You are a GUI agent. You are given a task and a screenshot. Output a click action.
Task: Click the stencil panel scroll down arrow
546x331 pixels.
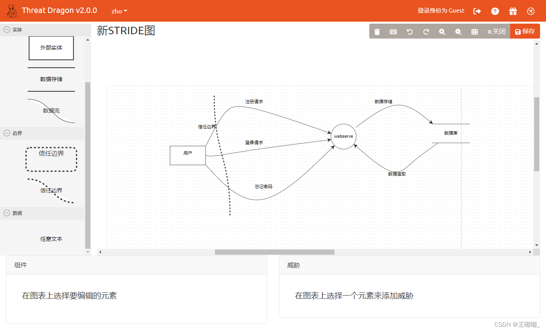[x=88, y=251]
